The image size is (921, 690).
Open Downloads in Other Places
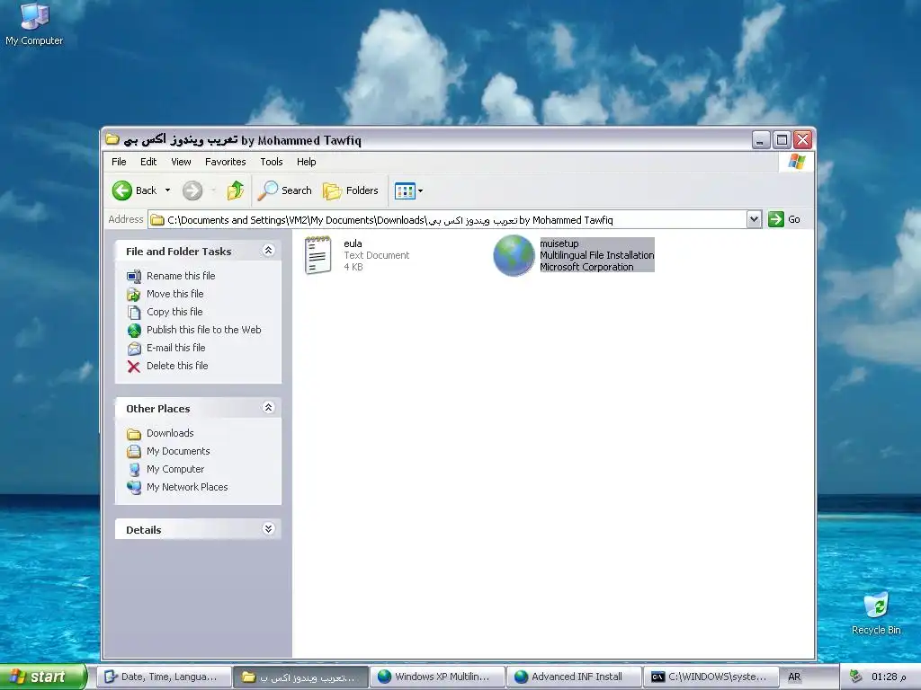tap(170, 433)
